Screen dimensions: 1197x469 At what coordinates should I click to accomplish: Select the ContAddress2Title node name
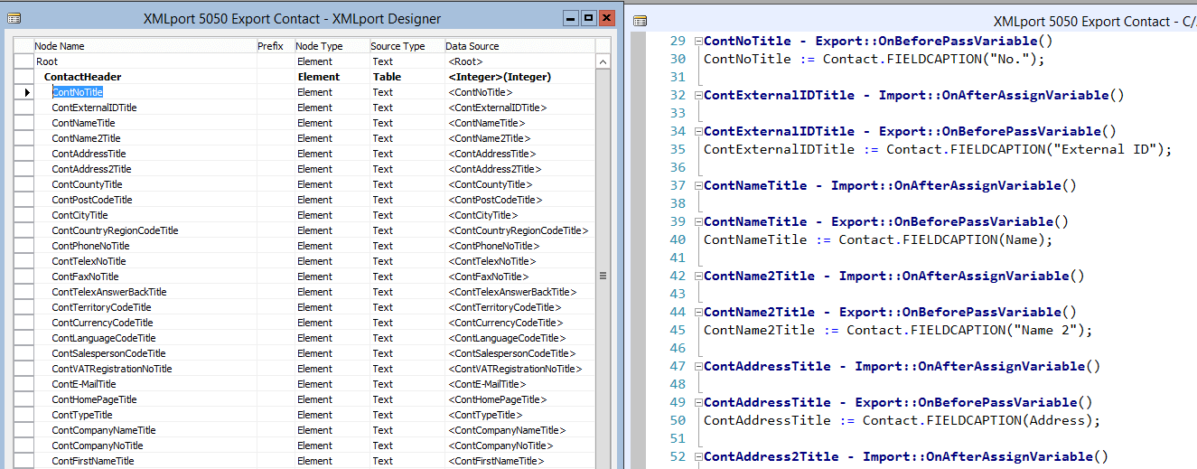coord(91,169)
